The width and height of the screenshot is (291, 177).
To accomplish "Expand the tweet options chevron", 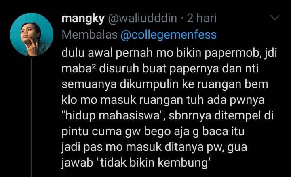I will coord(275,18).
